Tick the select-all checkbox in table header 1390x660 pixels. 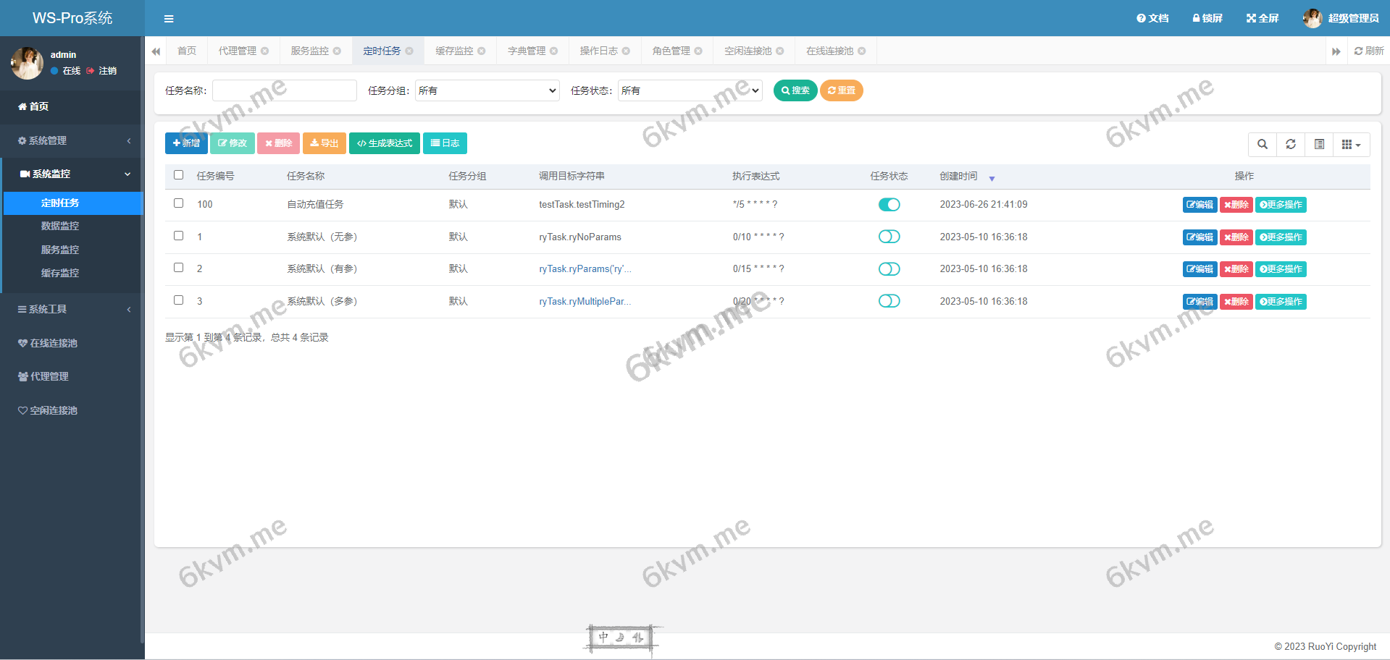click(179, 175)
